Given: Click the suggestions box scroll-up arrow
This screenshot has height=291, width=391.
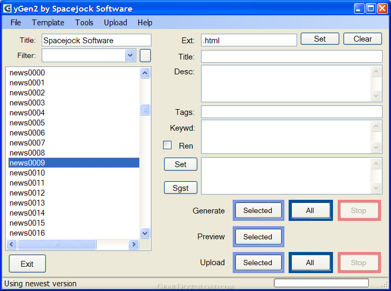Looking at the screenshot, I should pyautogui.click(x=376, y=164).
